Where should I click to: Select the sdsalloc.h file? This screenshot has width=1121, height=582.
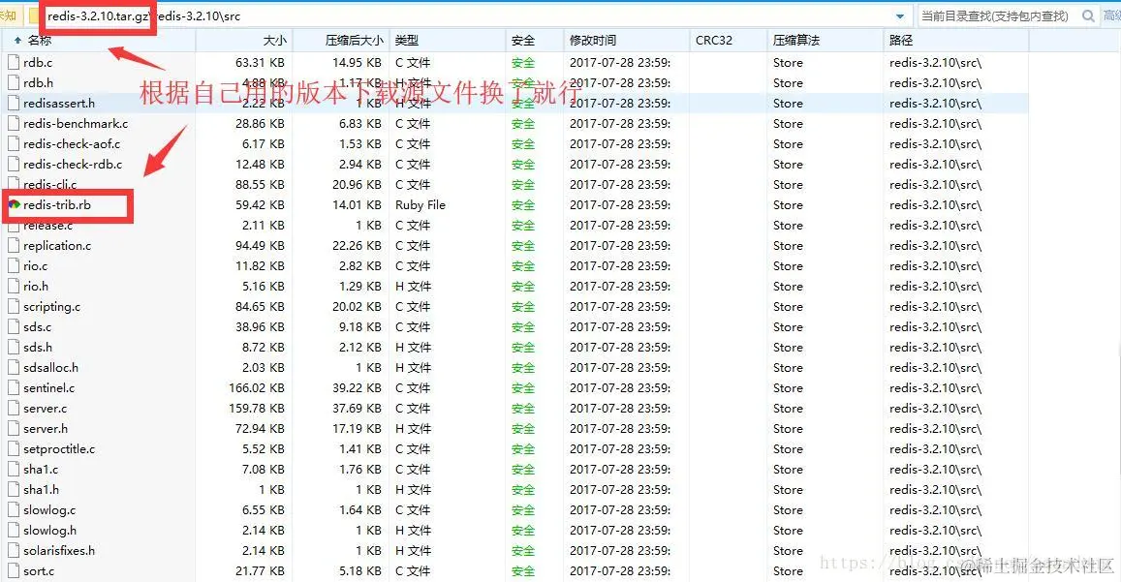(x=50, y=368)
